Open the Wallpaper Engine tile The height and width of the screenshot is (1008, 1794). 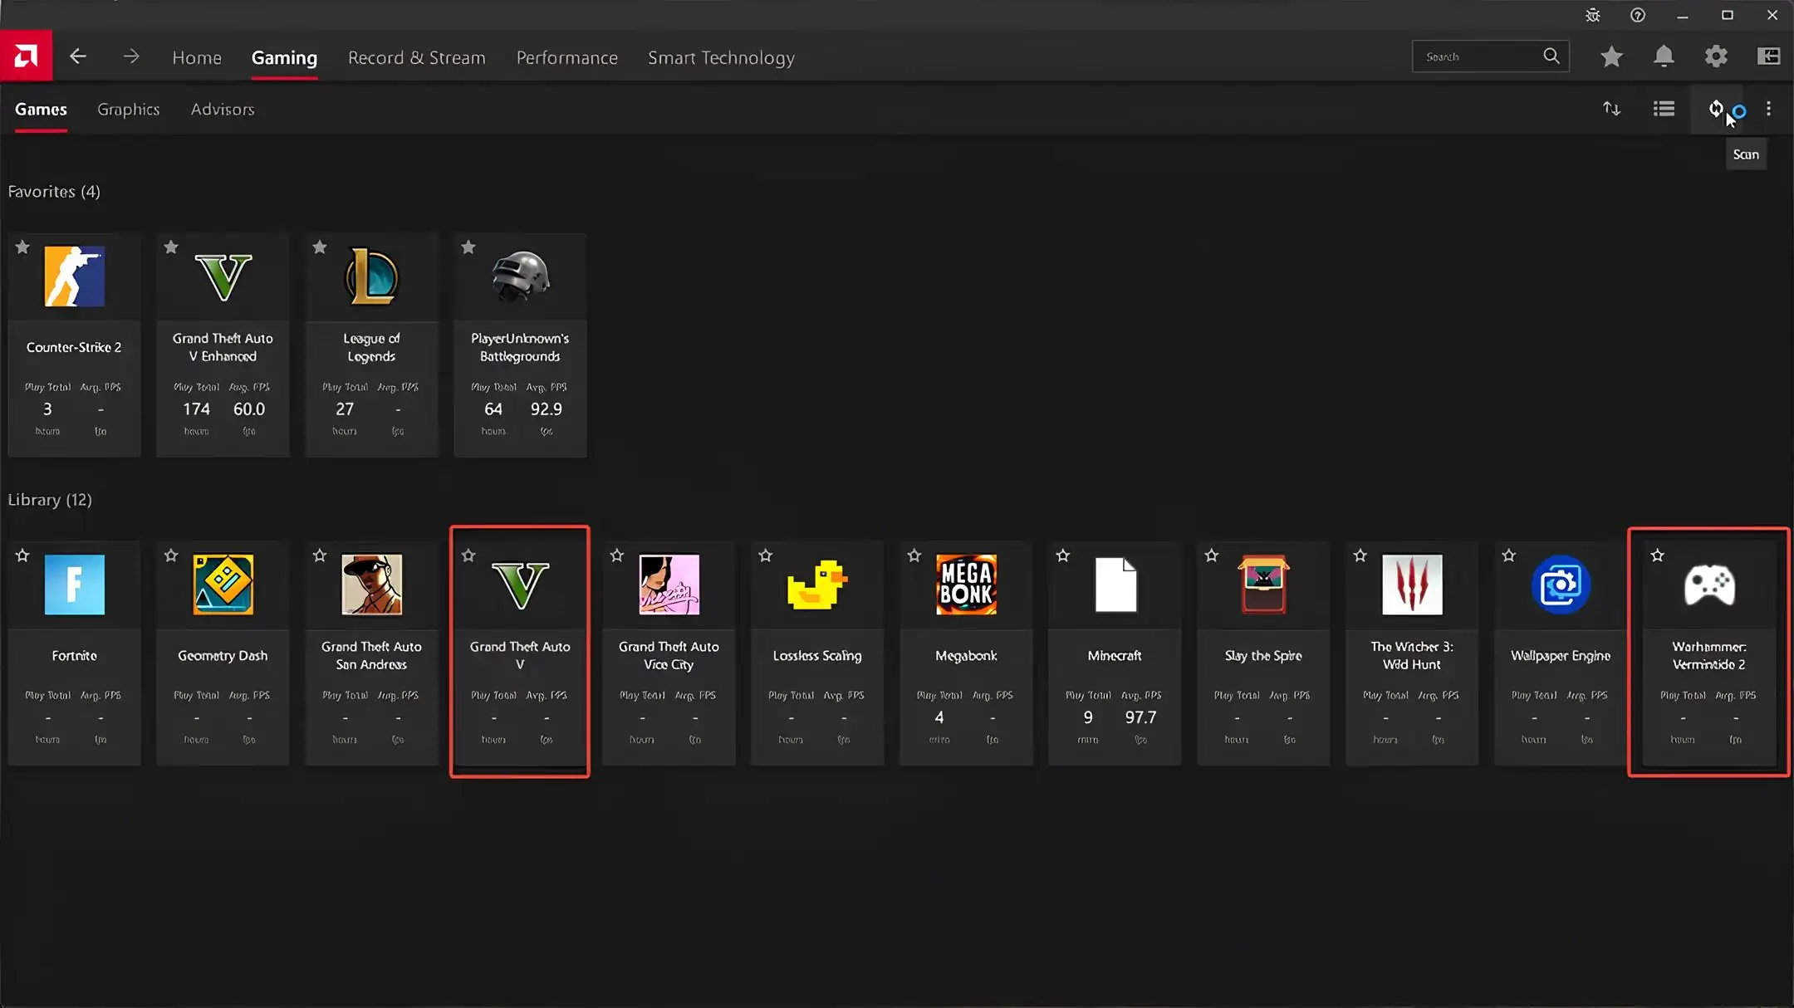[x=1561, y=653]
